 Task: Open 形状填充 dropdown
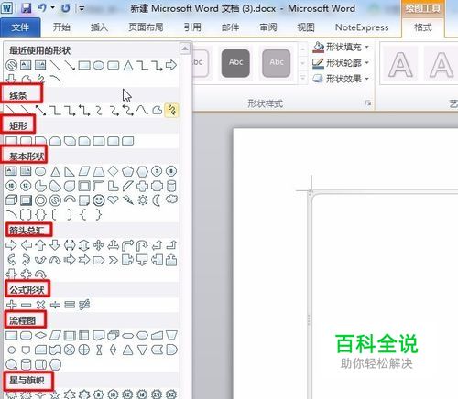click(341, 47)
